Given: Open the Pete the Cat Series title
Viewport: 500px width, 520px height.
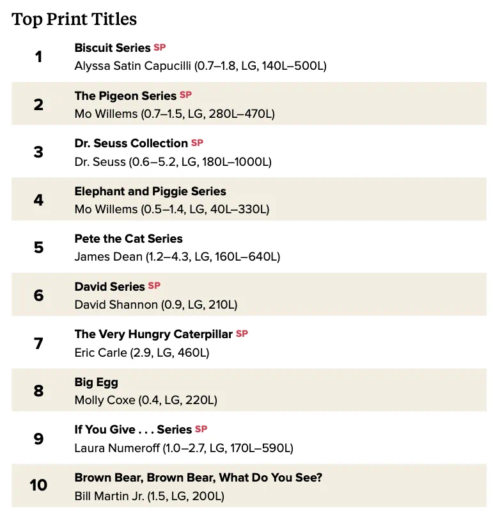Looking at the screenshot, I should pyautogui.click(x=129, y=239).
